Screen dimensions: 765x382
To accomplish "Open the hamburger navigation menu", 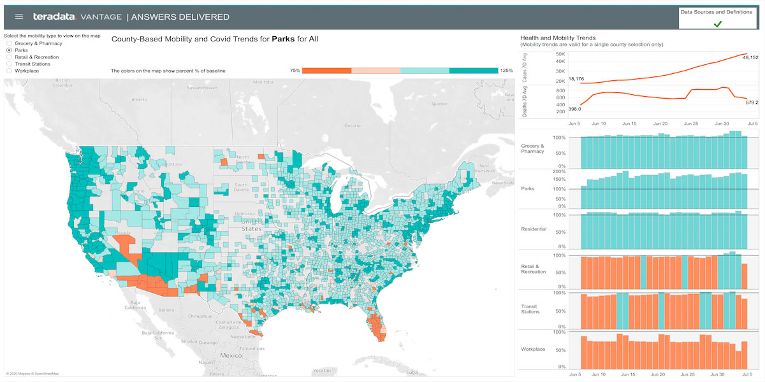I will [18, 17].
